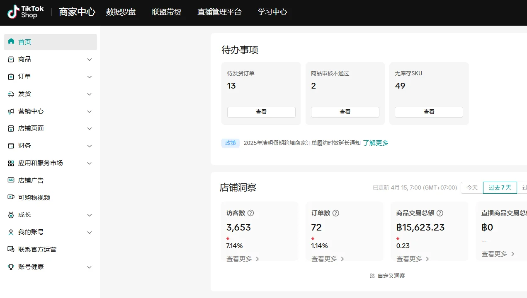Expand the 账号健康 menu chevron
This screenshot has height=298, width=527.
[90, 267]
